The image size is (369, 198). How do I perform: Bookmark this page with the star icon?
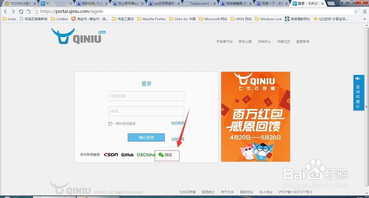point(356,11)
